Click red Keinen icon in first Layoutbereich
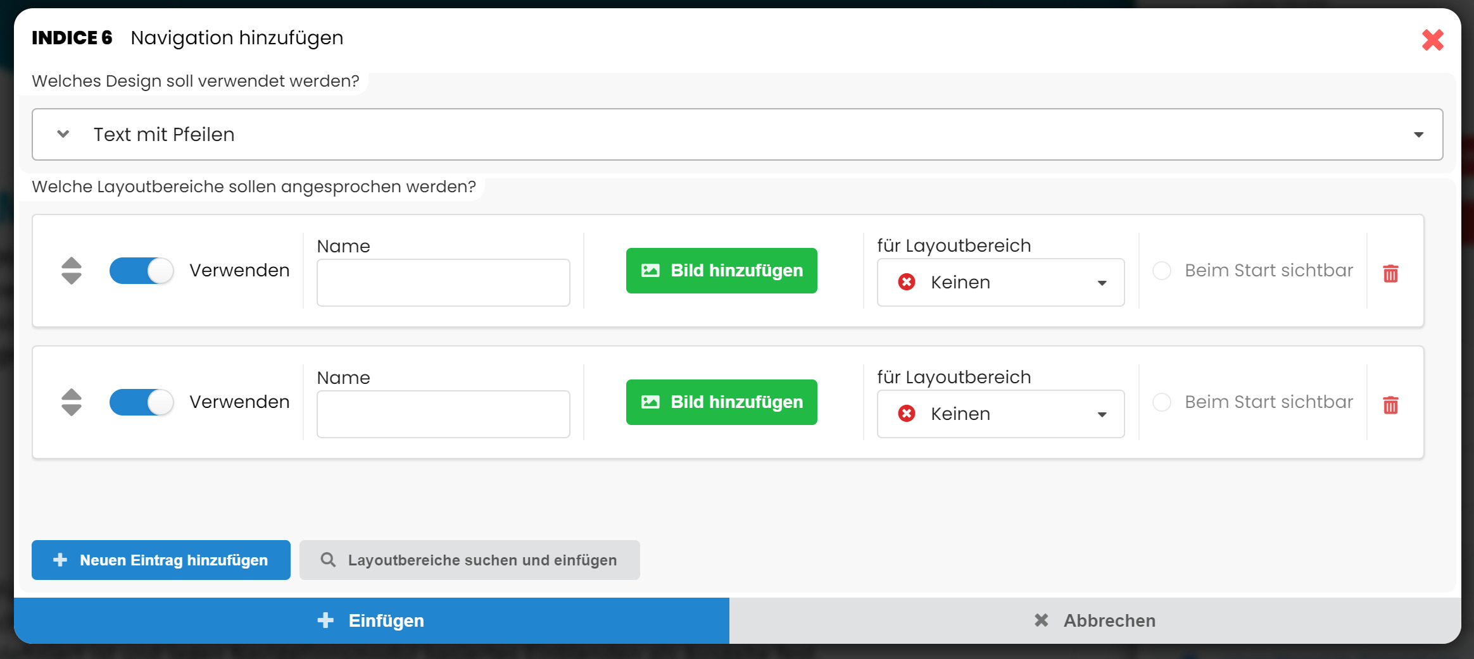The width and height of the screenshot is (1474, 659). (x=907, y=282)
